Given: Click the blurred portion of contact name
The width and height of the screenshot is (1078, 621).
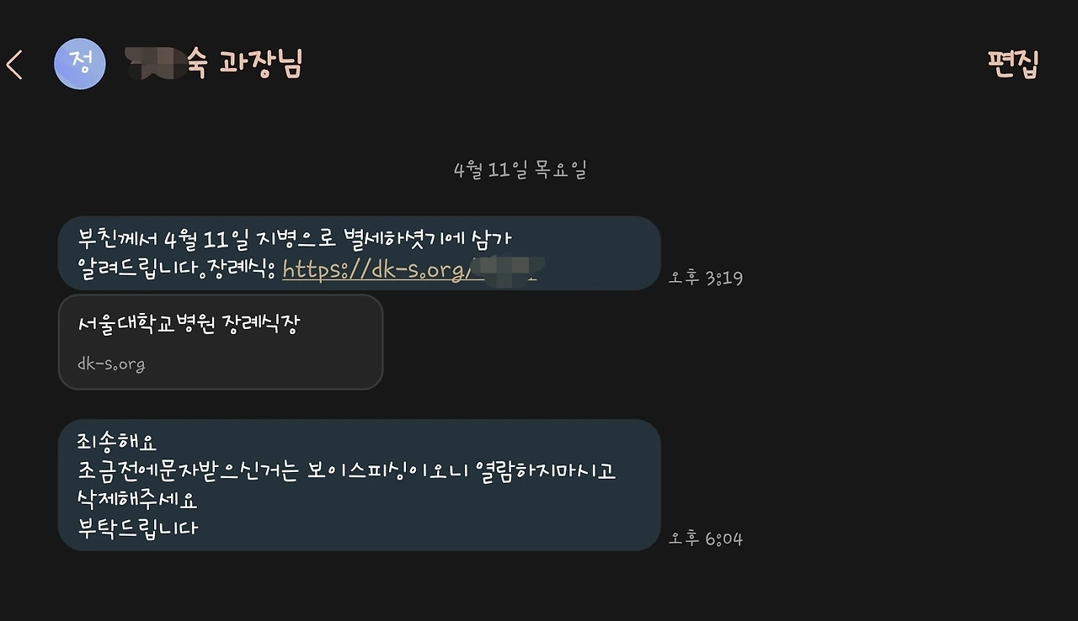Looking at the screenshot, I should pos(154,64).
